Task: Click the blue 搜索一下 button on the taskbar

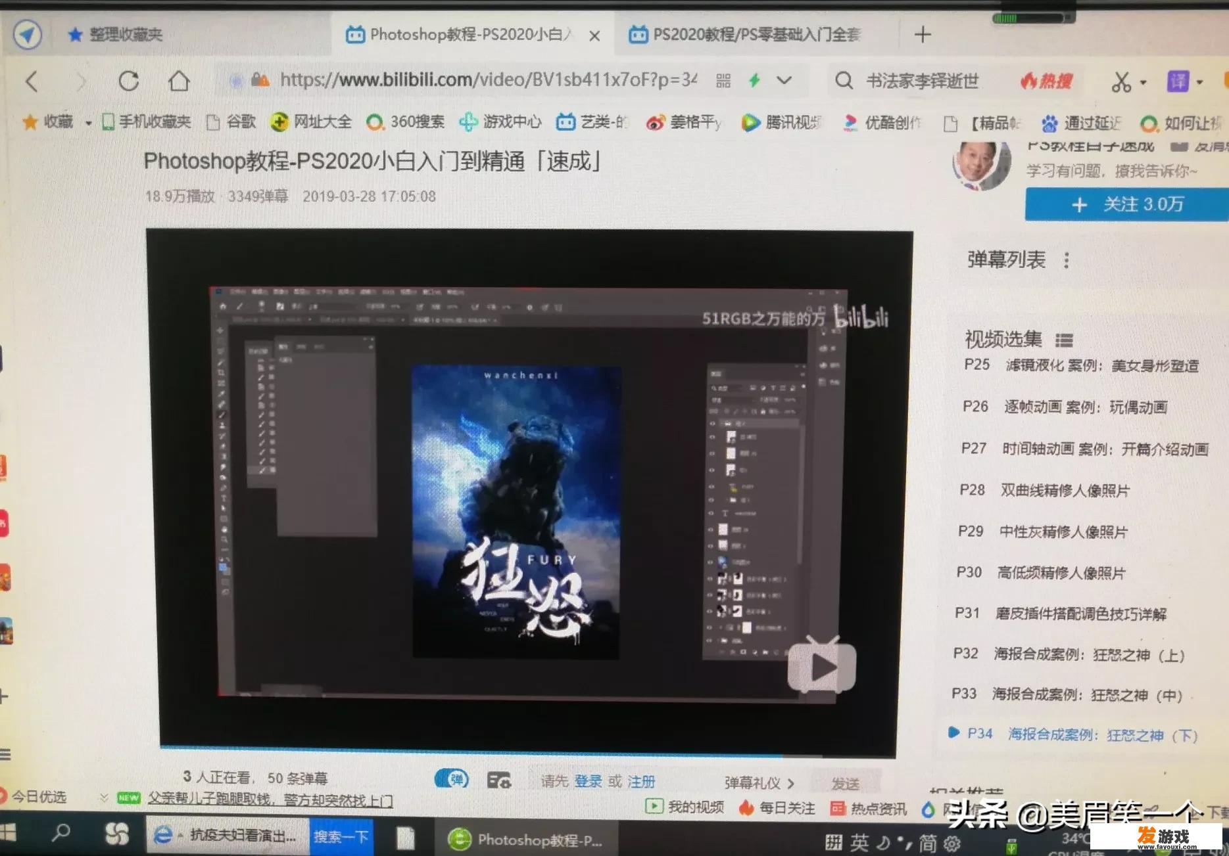Action: [x=341, y=836]
